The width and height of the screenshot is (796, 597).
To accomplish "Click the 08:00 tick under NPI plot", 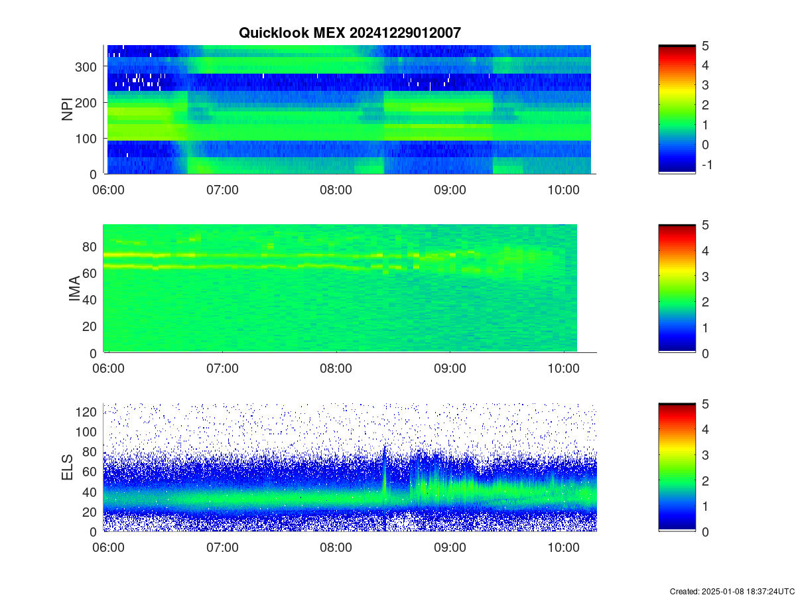I will [x=336, y=190].
